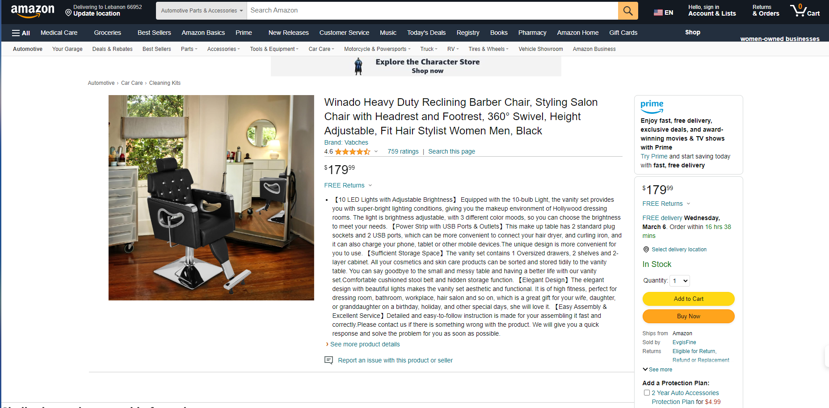Screen dimensions: 829x408
Task: Open the Your Garage tab
Action: pyautogui.click(x=67, y=49)
